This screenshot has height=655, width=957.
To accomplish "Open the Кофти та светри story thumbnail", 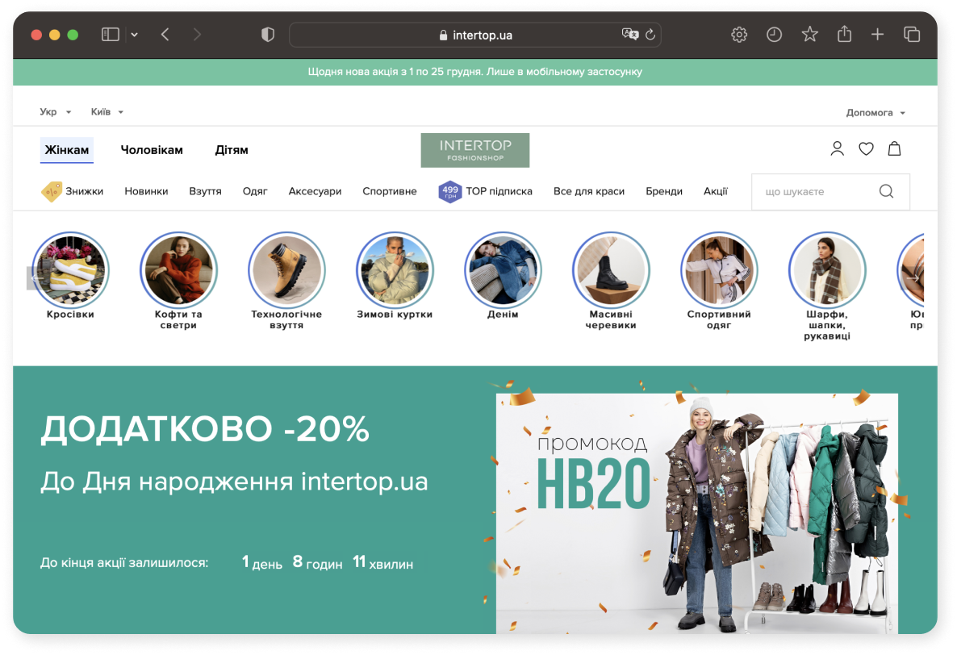I will click(x=178, y=270).
